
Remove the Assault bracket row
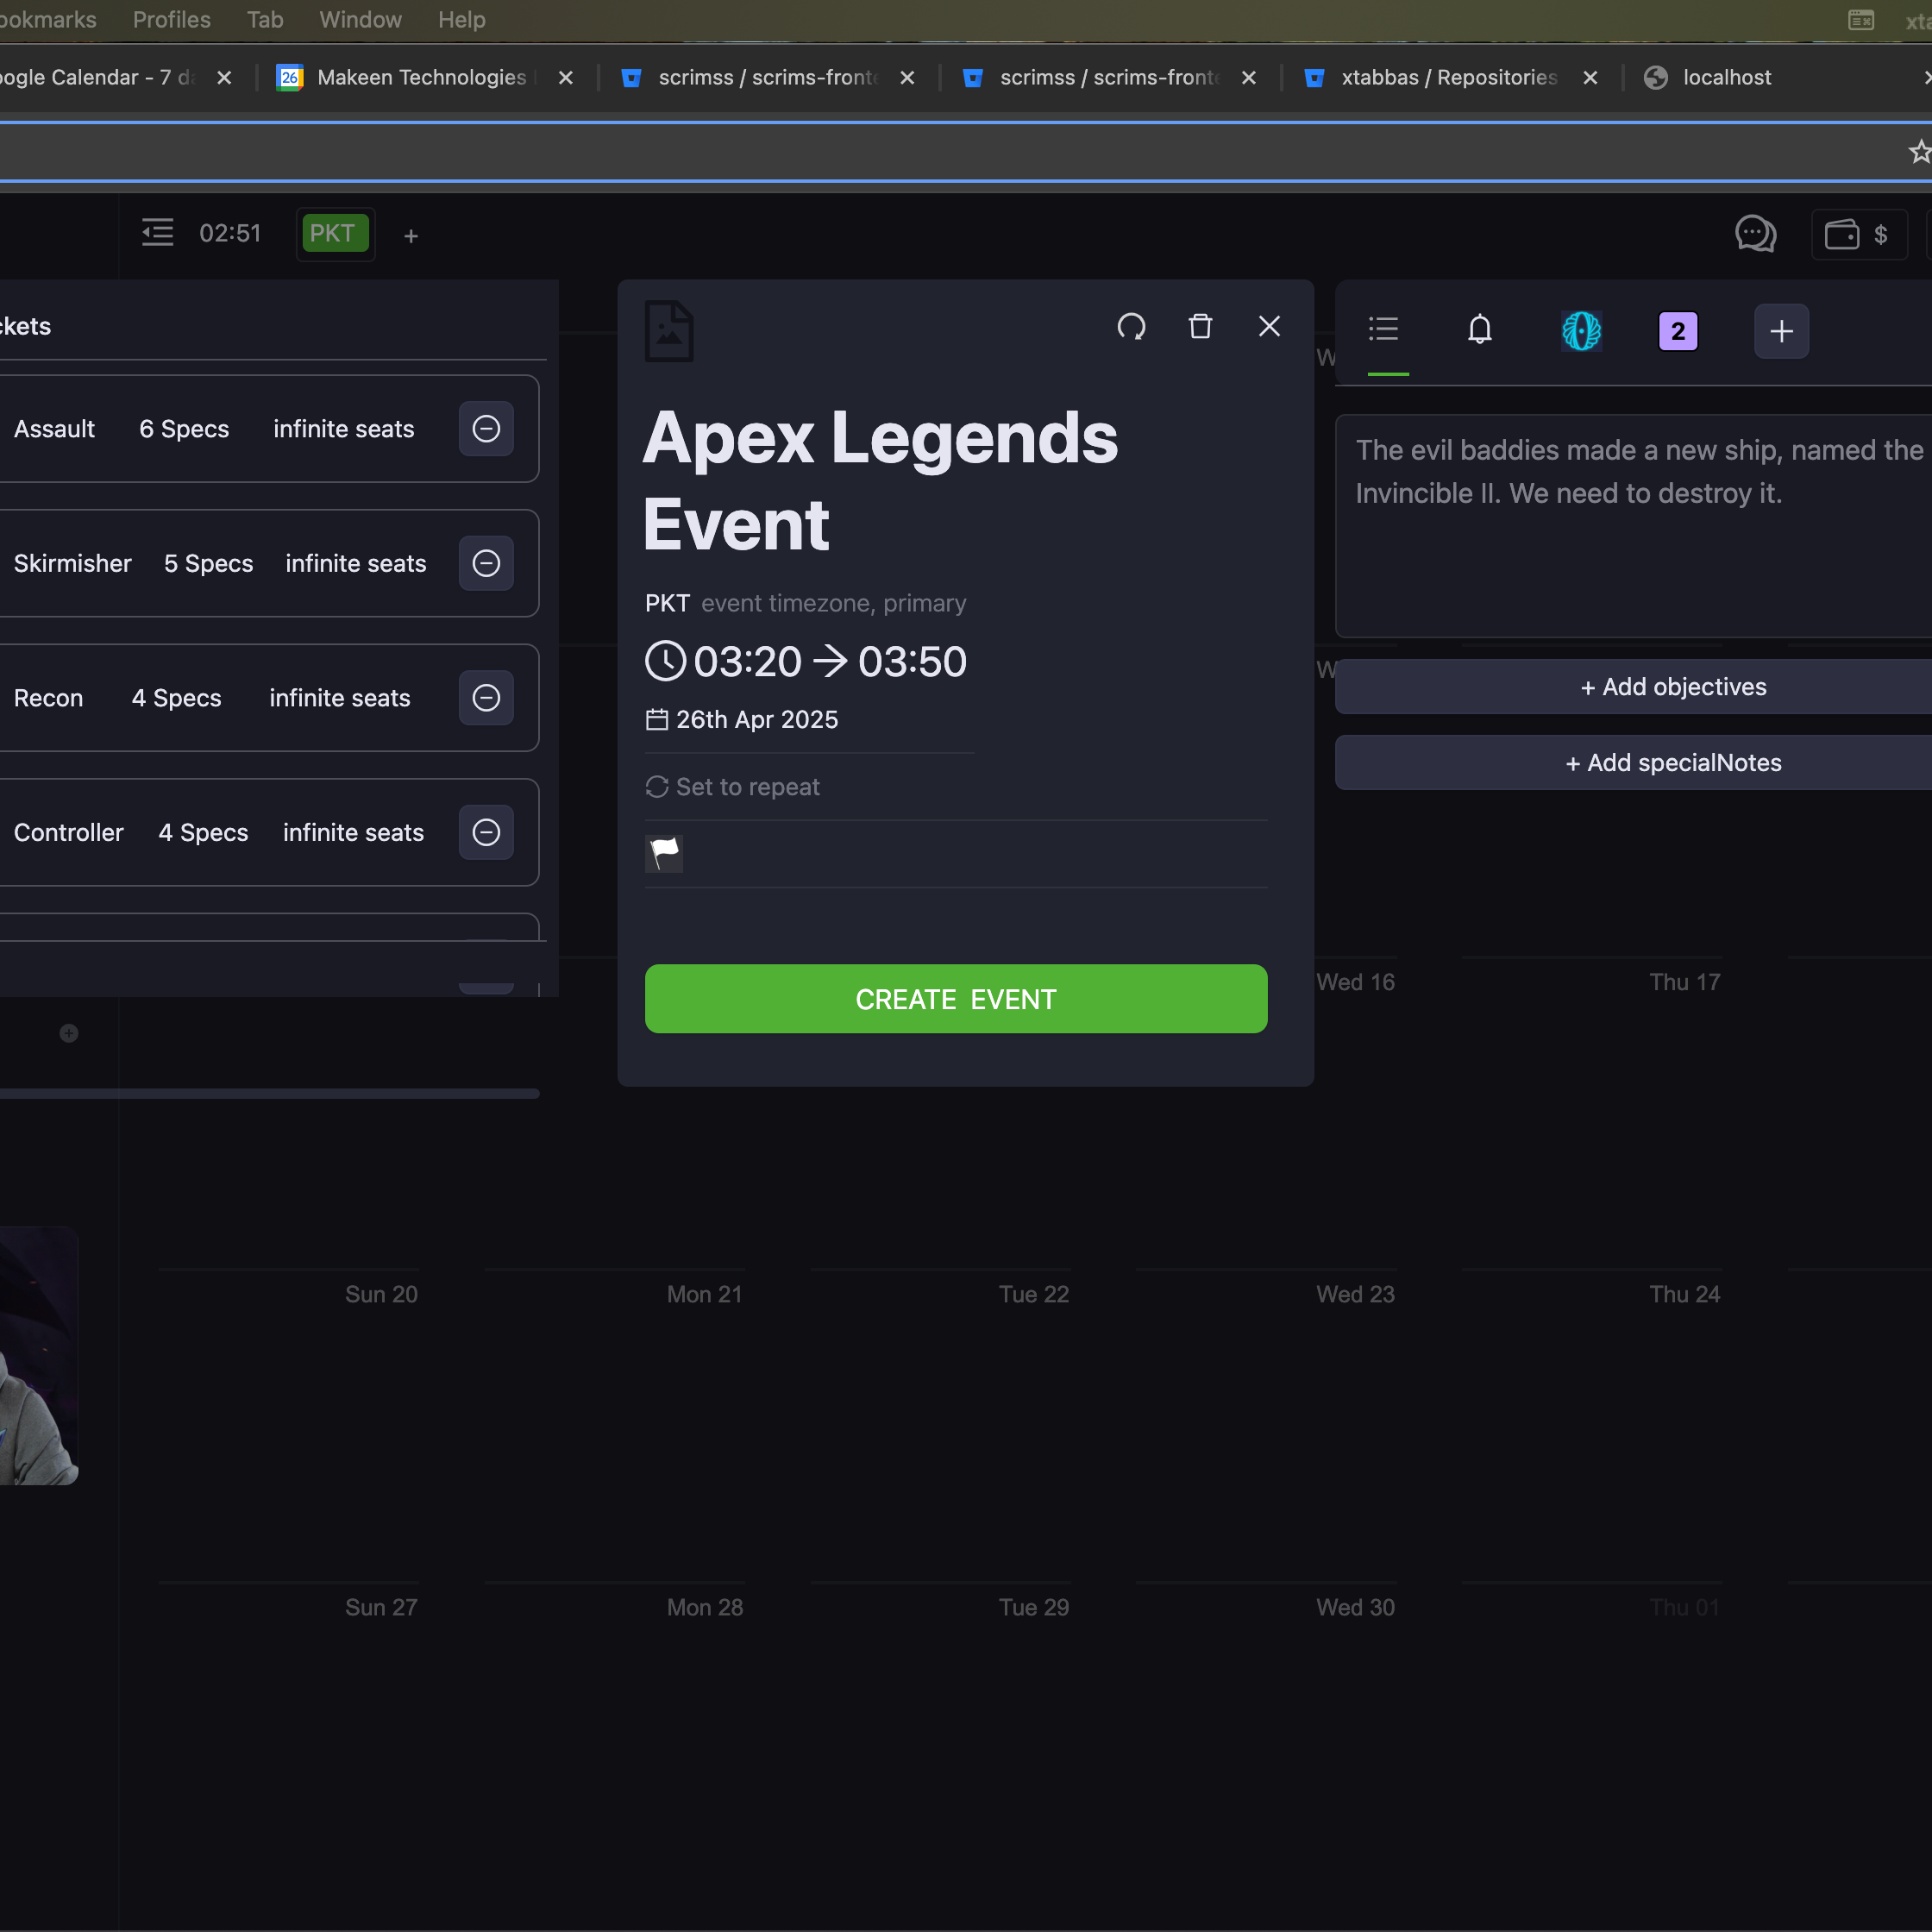(x=486, y=429)
